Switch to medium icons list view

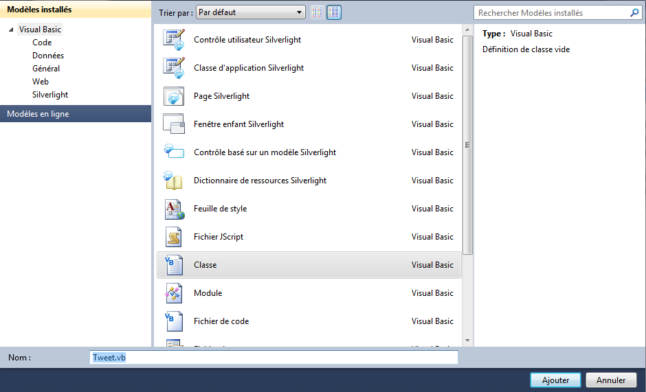pos(334,12)
